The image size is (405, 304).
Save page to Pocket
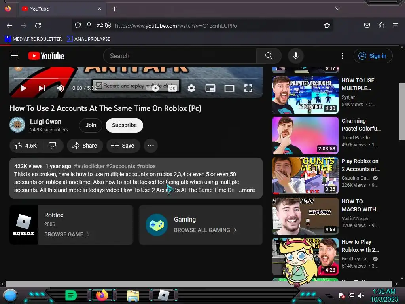click(367, 25)
